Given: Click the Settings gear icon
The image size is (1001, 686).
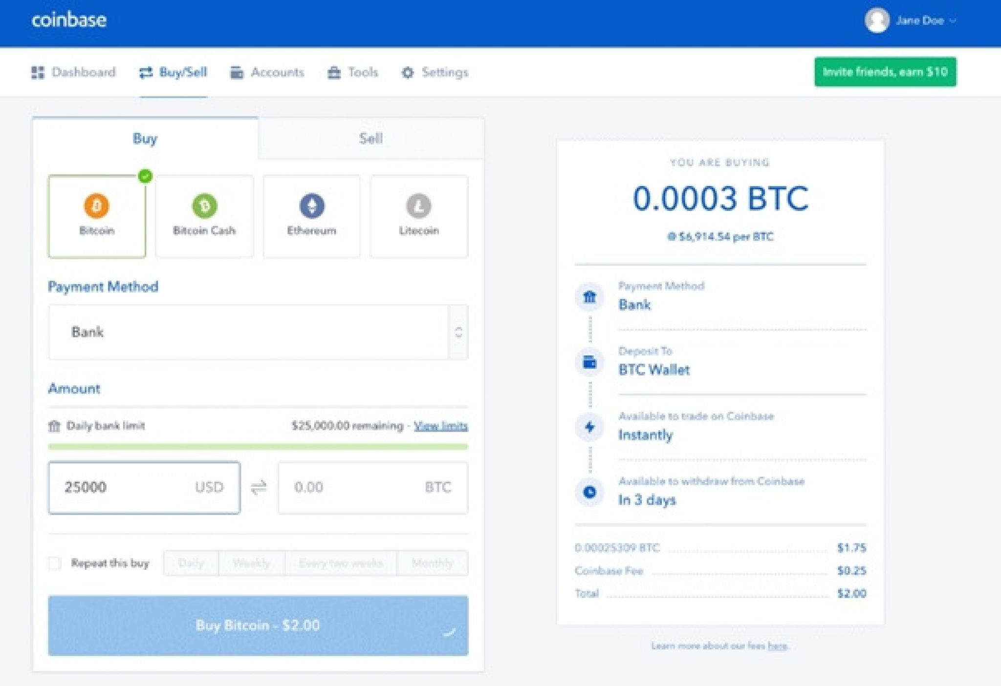Looking at the screenshot, I should coord(408,72).
